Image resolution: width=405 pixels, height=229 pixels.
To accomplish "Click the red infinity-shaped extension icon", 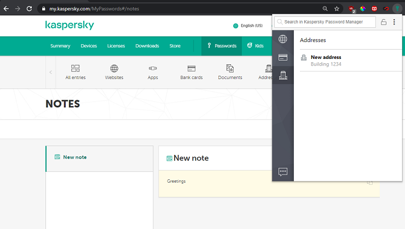I will [x=386, y=9].
